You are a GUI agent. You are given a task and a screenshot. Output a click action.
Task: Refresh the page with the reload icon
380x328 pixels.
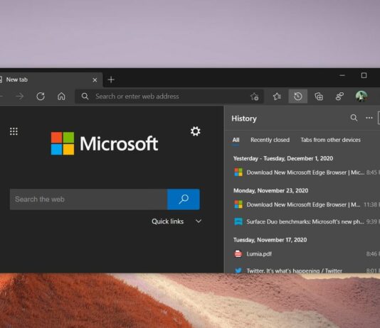pyautogui.click(x=41, y=97)
